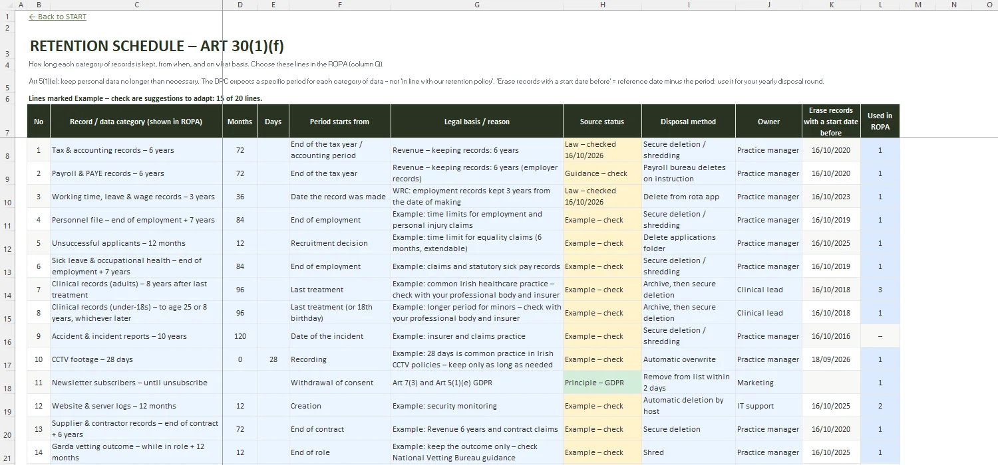The image size is (998, 465).
Task: Select column H header
Action: click(602, 5)
